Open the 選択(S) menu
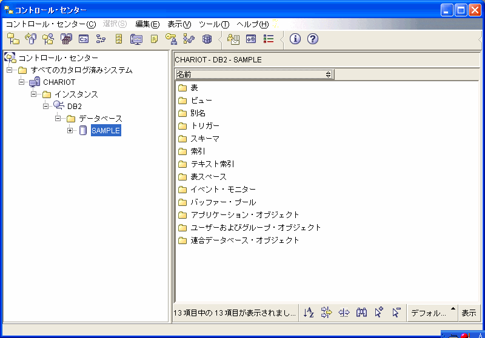 pyautogui.click(x=115, y=24)
